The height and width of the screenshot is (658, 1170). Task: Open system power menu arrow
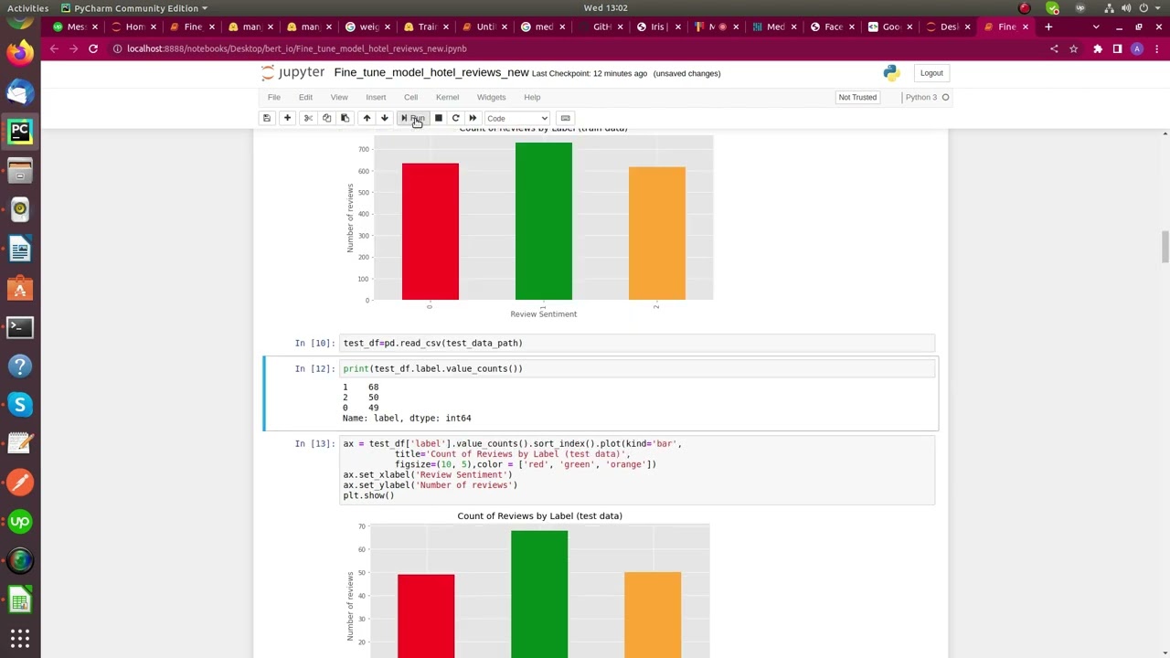coord(1158,8)
